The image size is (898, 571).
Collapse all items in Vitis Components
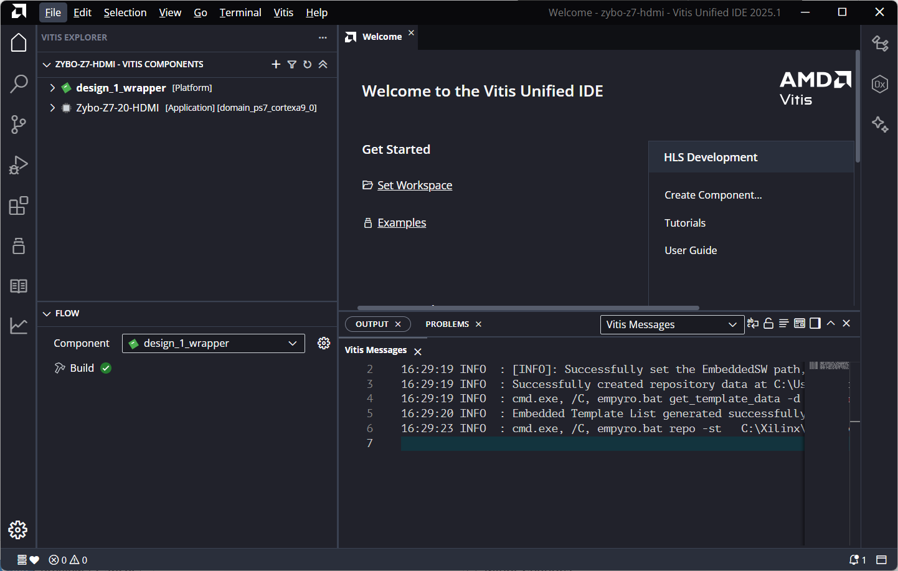tap(323, 64)
